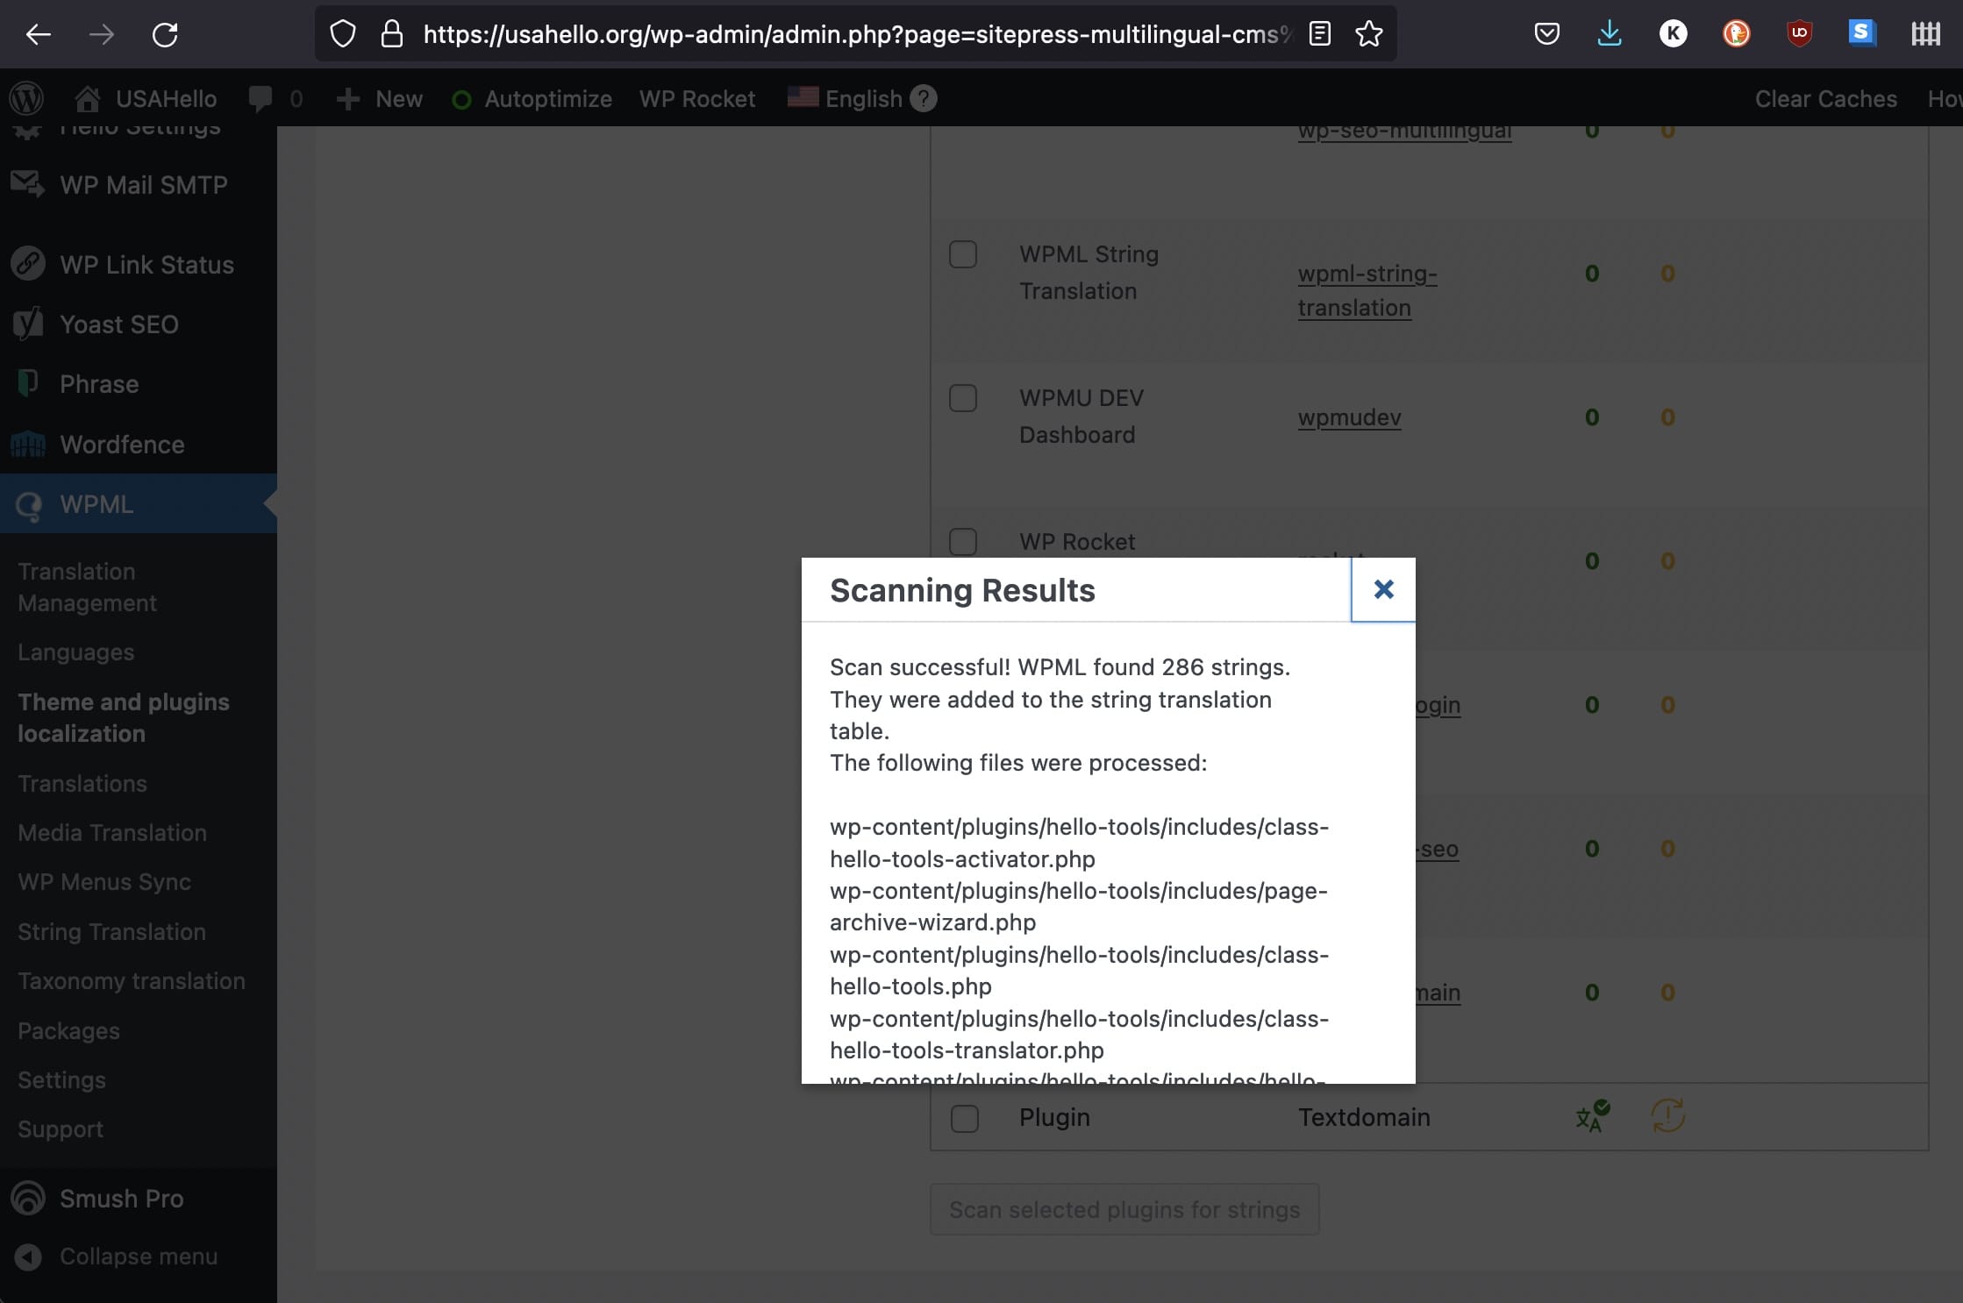1963x1303 pixels.
Task: Open English language switcher in admin bar
Action: (846, 98)
